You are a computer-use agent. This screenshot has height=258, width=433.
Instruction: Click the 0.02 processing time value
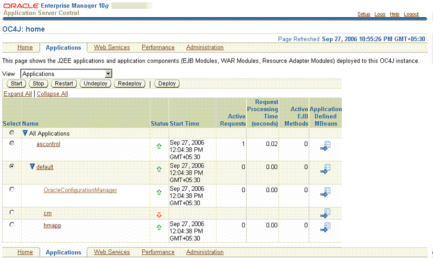[x=272, y=144]
